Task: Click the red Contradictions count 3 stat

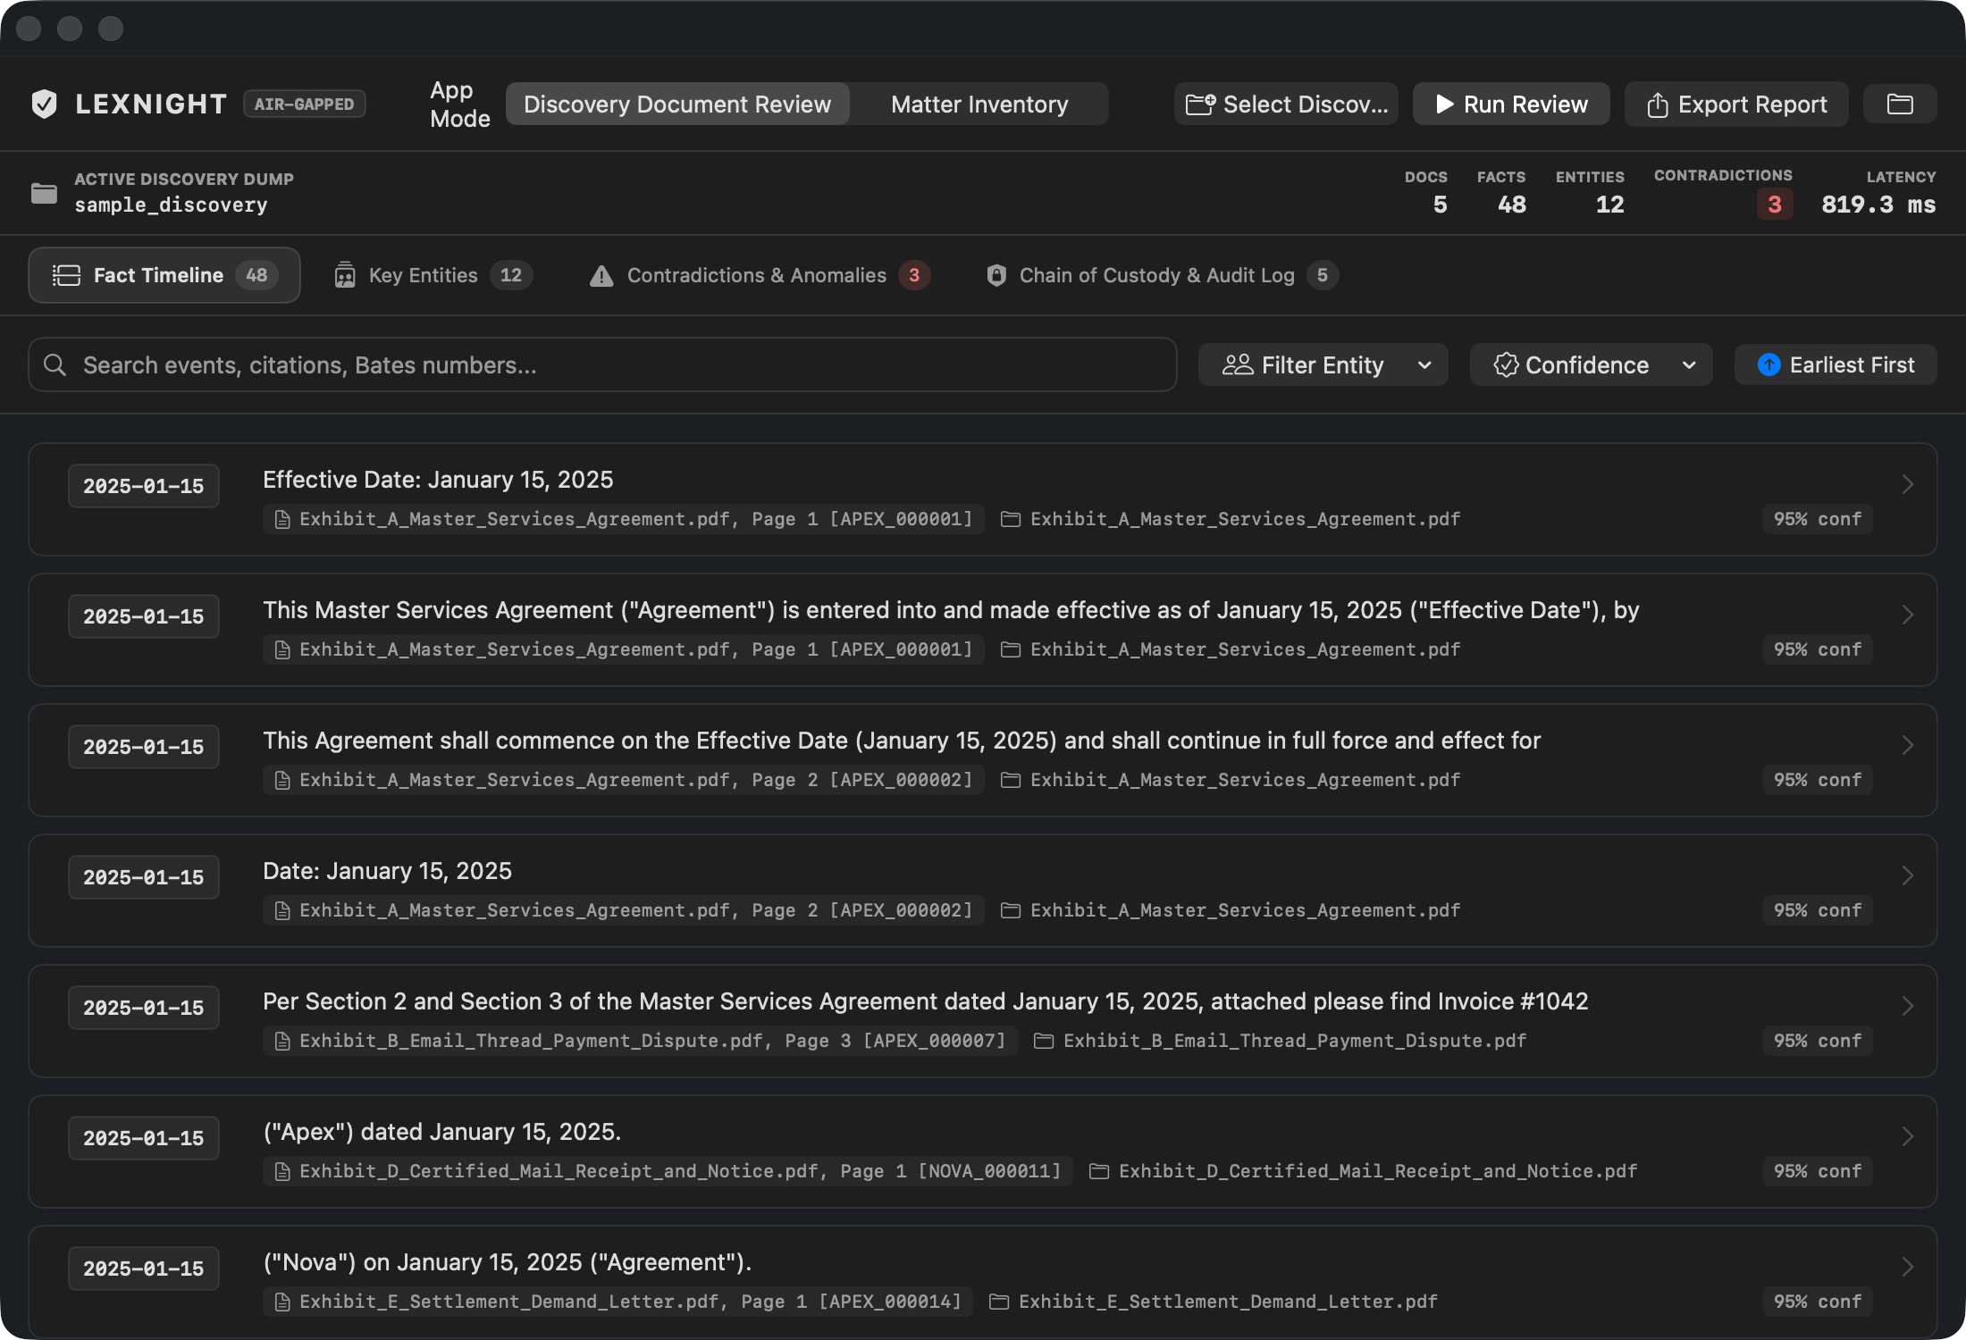Action: (x=1774, y=205)
